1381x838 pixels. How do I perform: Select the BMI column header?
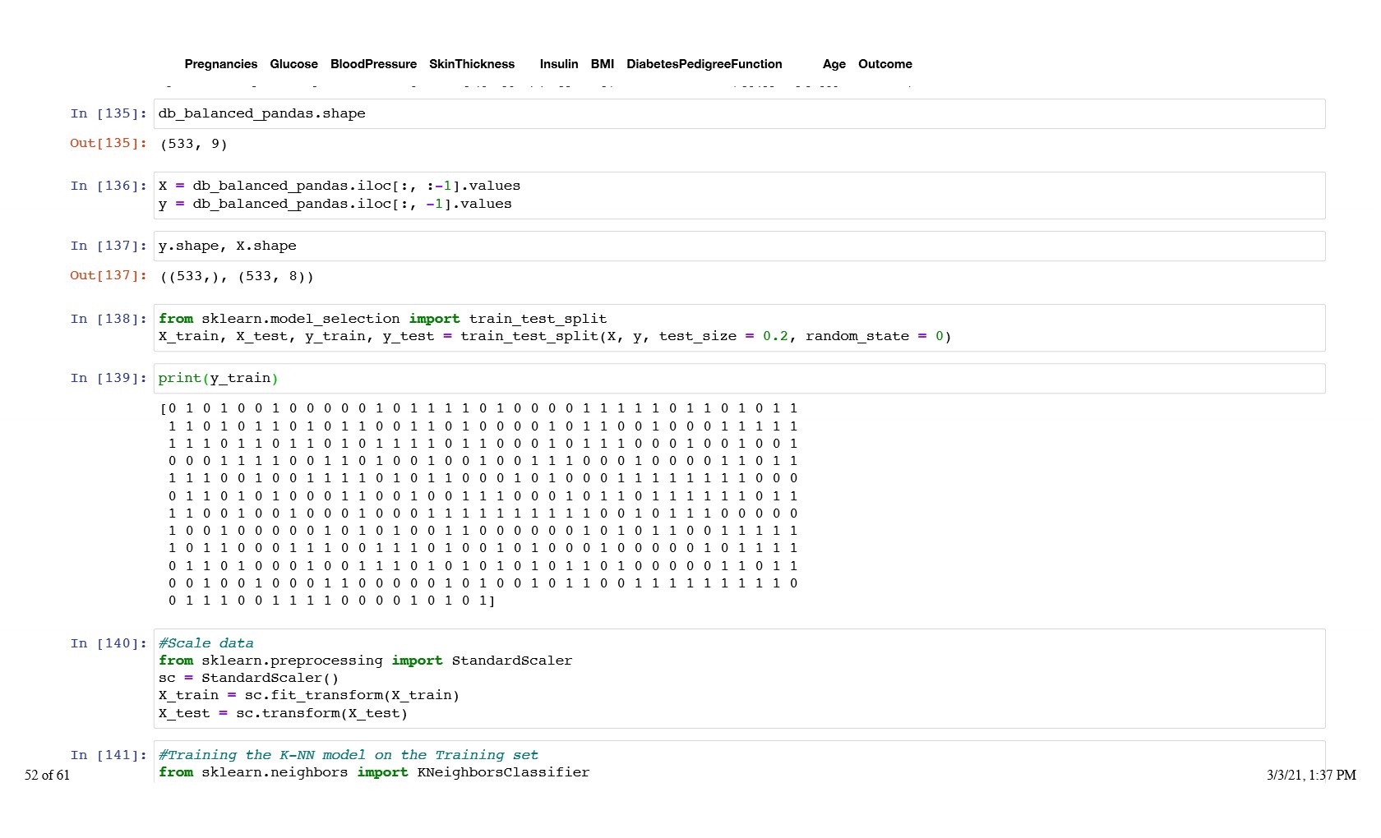click(602, 64)
